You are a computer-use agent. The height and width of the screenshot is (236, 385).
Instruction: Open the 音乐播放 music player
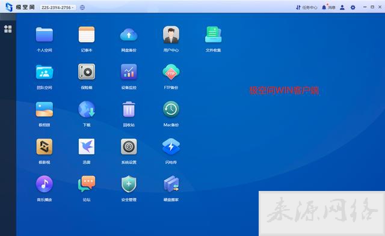45,184
